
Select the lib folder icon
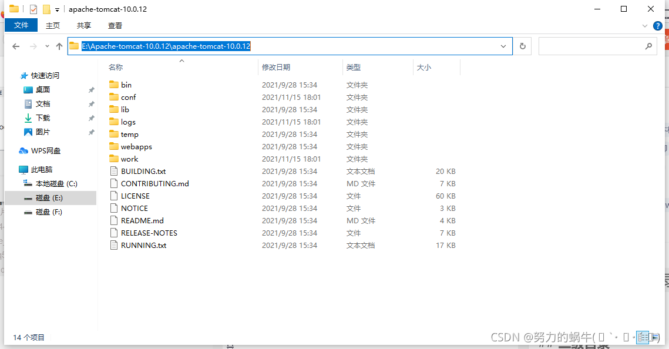click(113, 109)
